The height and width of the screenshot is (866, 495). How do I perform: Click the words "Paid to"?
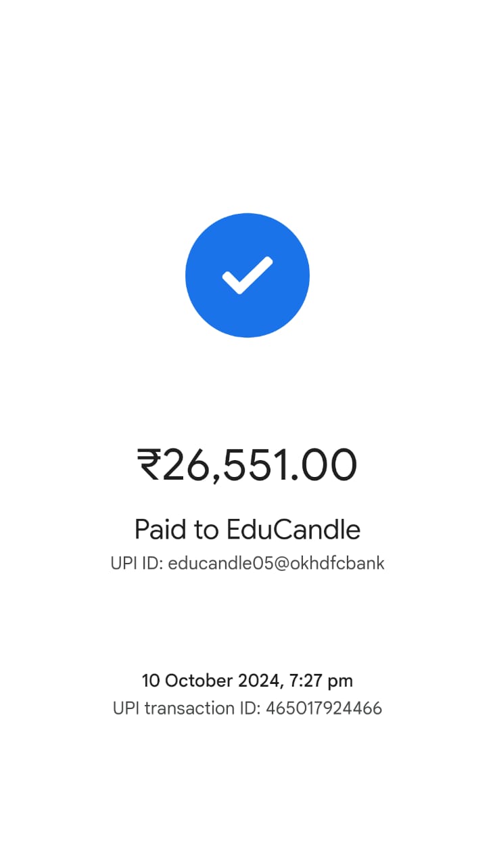tap(177, 529)
